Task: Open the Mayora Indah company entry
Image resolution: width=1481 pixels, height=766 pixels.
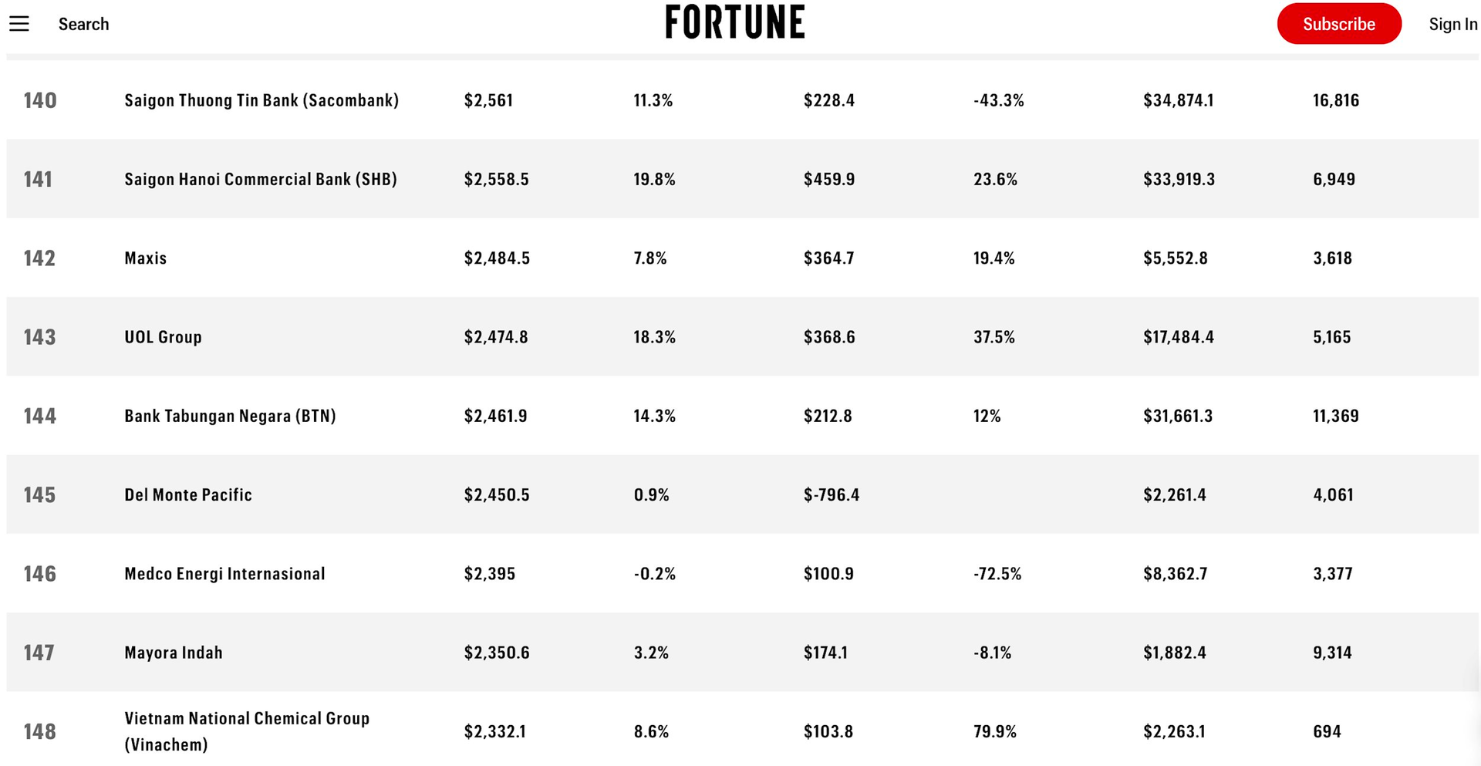Action: coord(174,653)
